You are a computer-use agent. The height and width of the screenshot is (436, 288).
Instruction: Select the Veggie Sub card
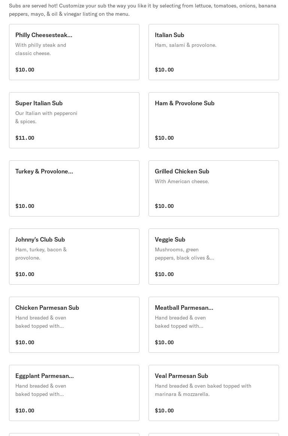point(214,257)
